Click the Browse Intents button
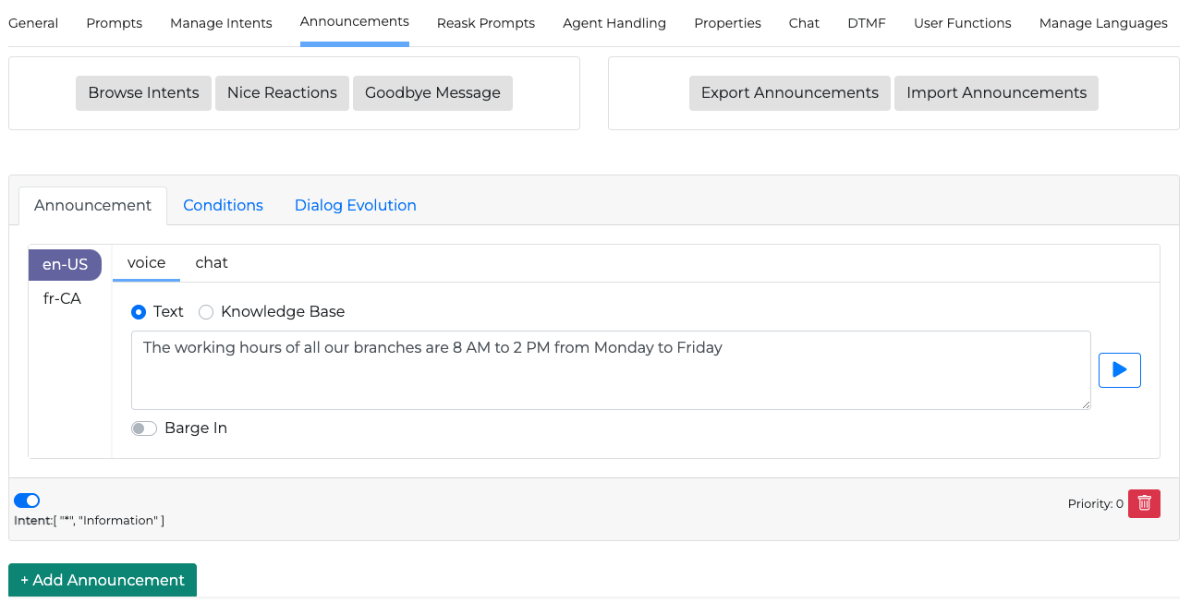Screen dimensions: 1191x603 click(143, 93)
